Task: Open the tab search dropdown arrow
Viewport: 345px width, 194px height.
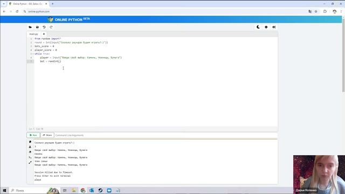Action: pos(4,4)
